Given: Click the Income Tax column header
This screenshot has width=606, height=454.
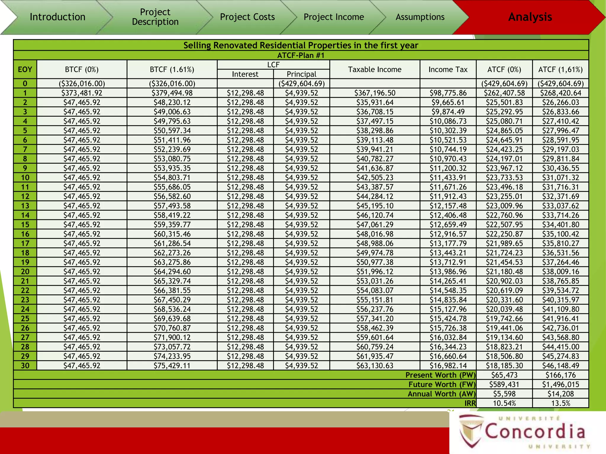Looking at the screenshot, I should click(448, 69).
